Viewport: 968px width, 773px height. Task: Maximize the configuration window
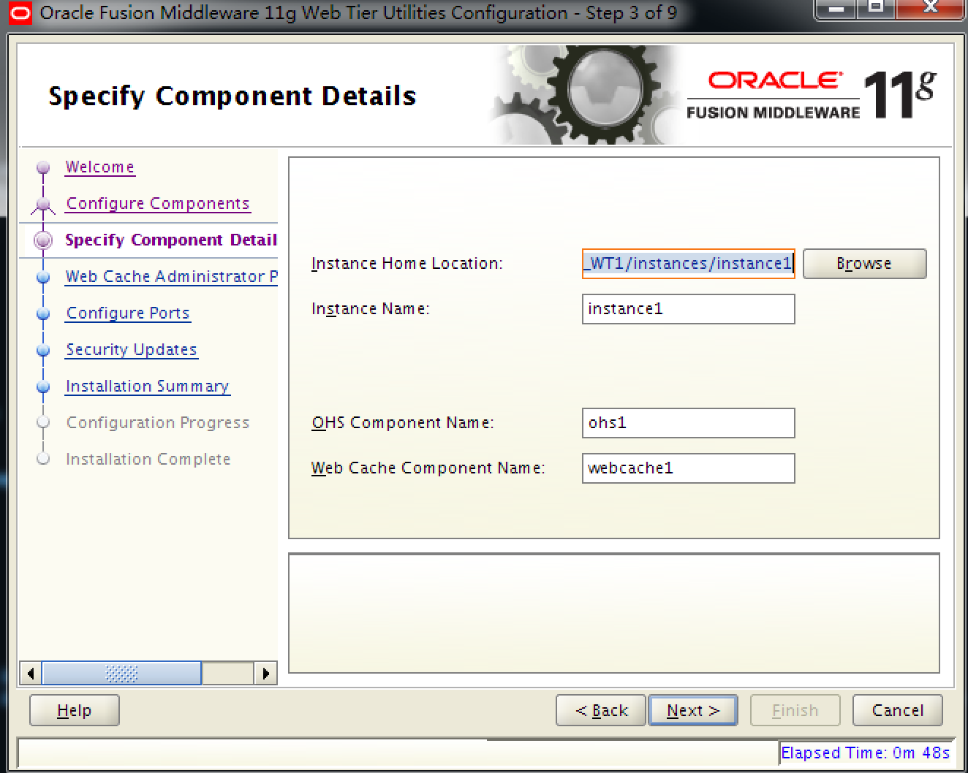[877, 9]
